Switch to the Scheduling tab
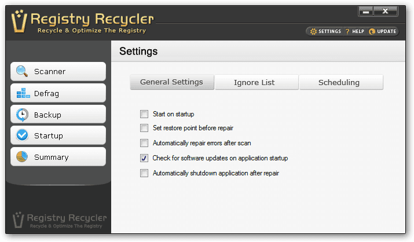Image resolution: width=414 pixels, height=242 pixels. point(341,82)
